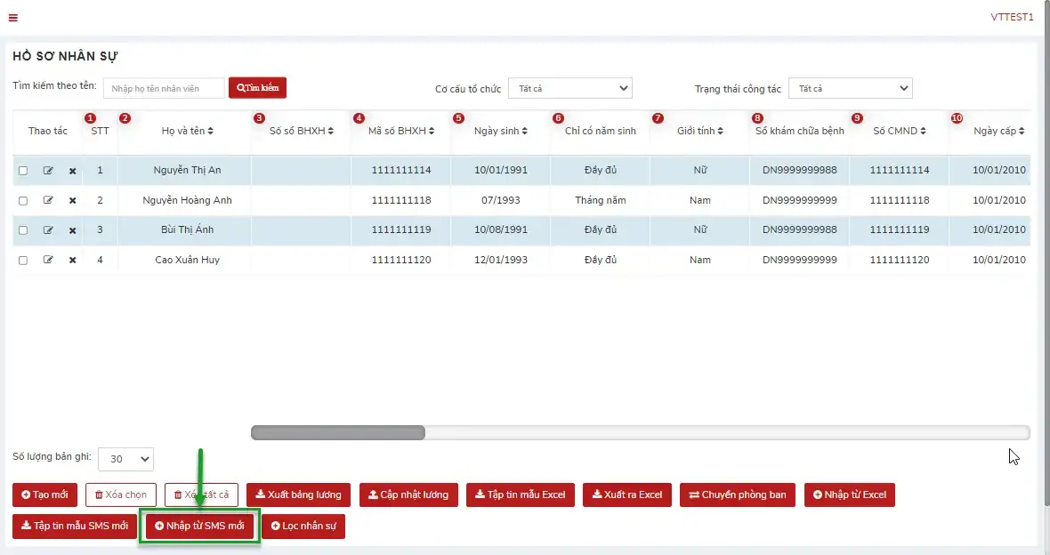Click the Tìm kiếm search button
Viewport: 1050px width, 555px height.
pyautogui.click(x=258, y=88)
